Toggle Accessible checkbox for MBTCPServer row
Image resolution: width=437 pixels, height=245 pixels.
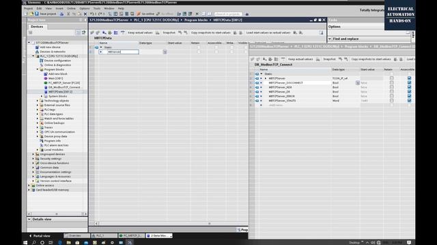409,78
